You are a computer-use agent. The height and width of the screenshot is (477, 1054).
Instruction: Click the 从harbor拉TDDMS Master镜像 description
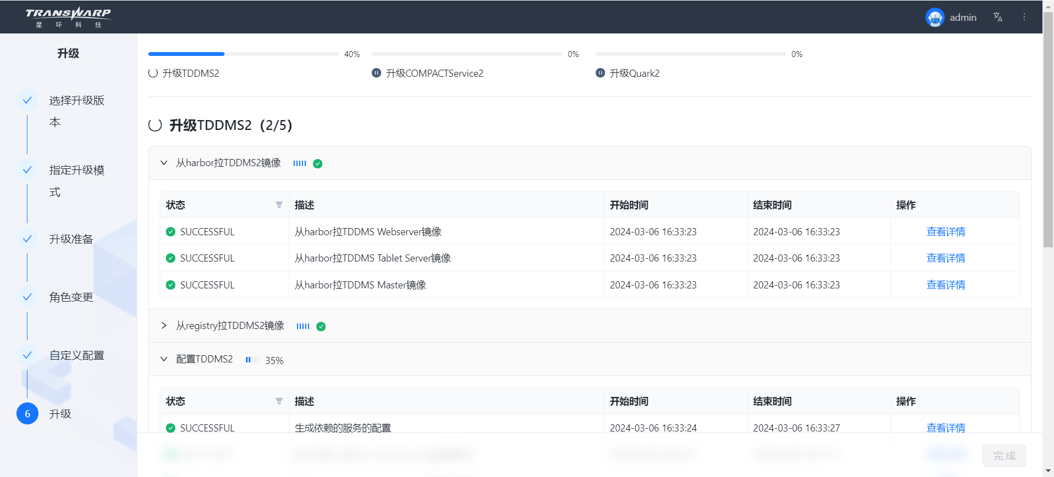360,285
